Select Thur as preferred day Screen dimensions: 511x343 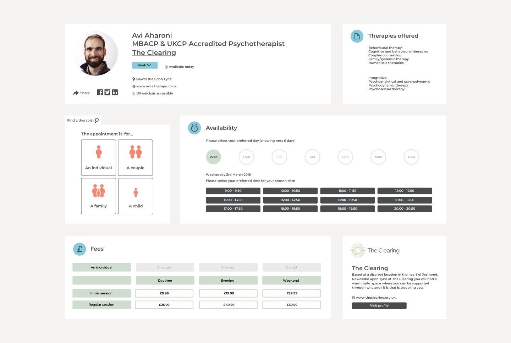coord(247,157)
